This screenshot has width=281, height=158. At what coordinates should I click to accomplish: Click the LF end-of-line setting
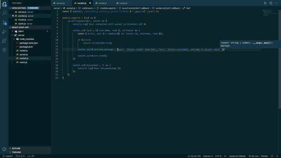(x=225, y=156)
